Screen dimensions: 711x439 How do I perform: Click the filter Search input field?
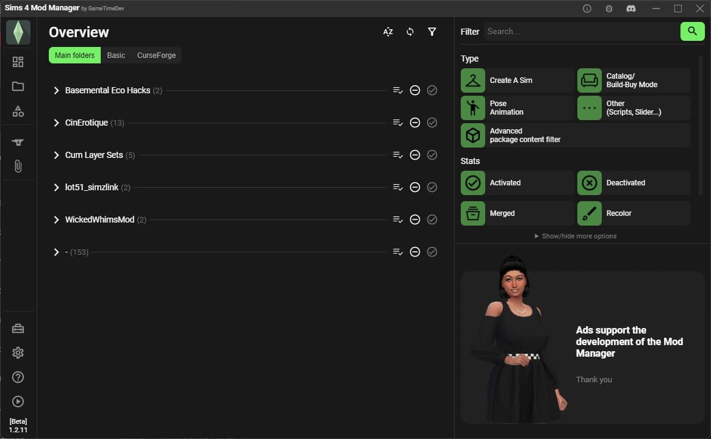[582, 31]
